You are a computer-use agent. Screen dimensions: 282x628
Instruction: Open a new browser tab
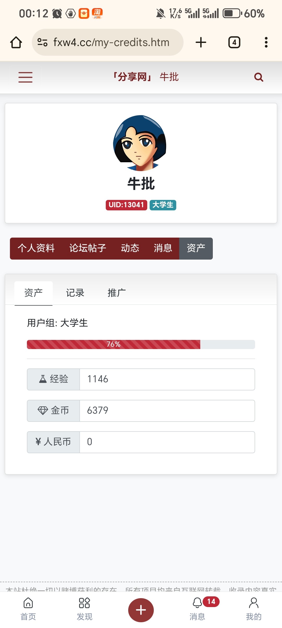click(201, 42)
